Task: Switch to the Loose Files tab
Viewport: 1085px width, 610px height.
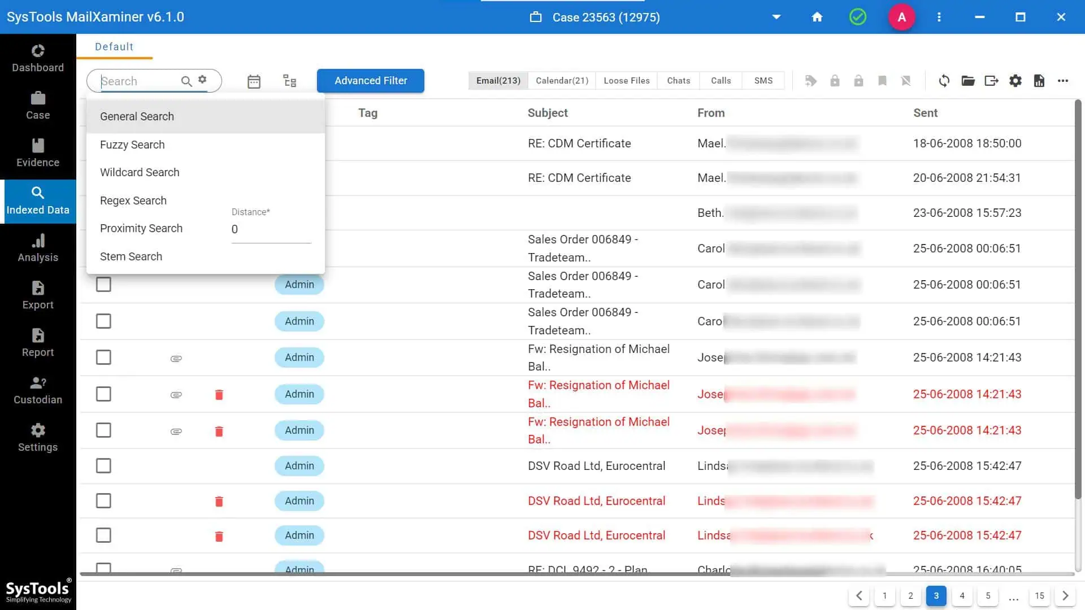Action: pos(627,81)
